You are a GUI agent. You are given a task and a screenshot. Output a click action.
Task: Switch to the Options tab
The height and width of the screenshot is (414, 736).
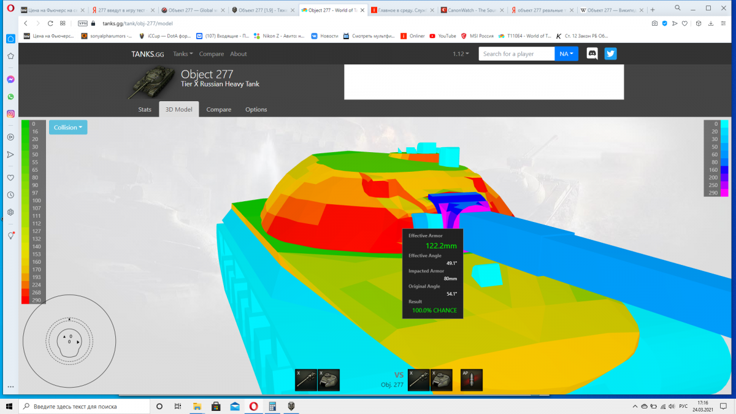coord(256,110)
